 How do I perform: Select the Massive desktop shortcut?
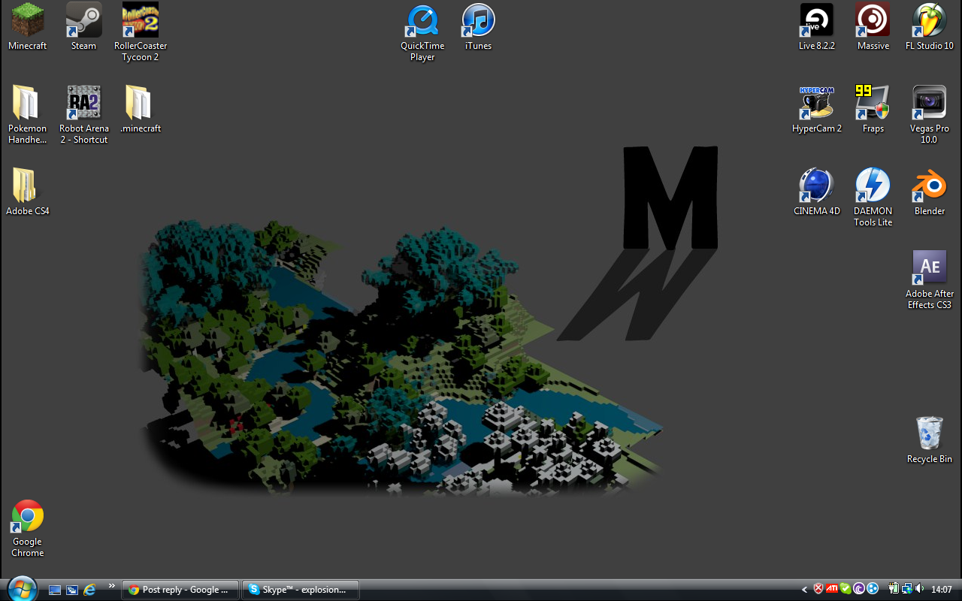(x=873, y=26)
